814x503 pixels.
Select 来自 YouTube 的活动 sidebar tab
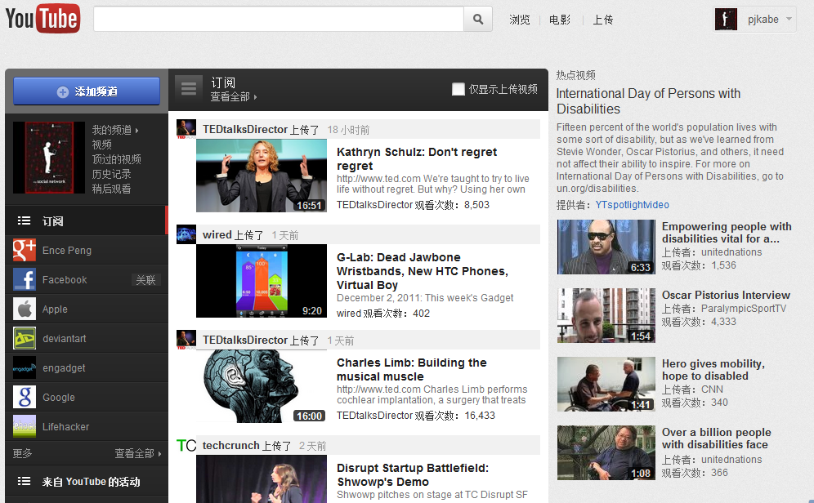tap(87, 481)
